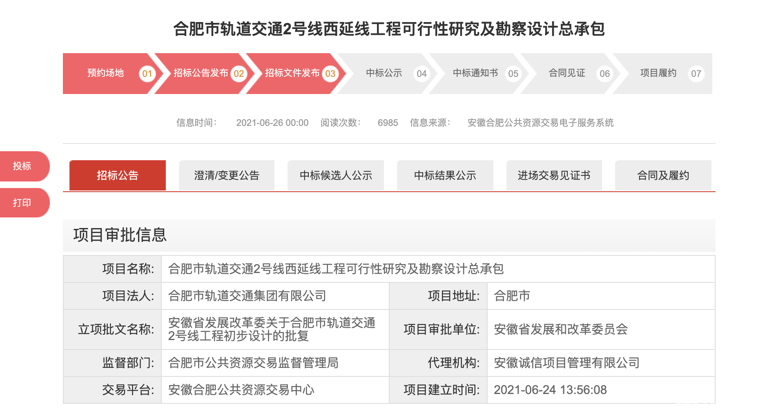Viewport: 776px width, 412px height.
Task: Open the 进场交易见证书 tab
Action: [x=554, y=175]
